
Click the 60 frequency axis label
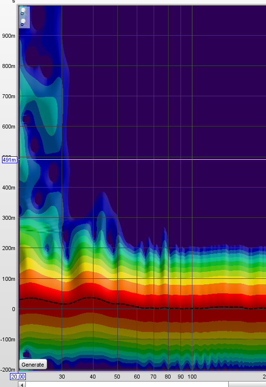point(137,377)
